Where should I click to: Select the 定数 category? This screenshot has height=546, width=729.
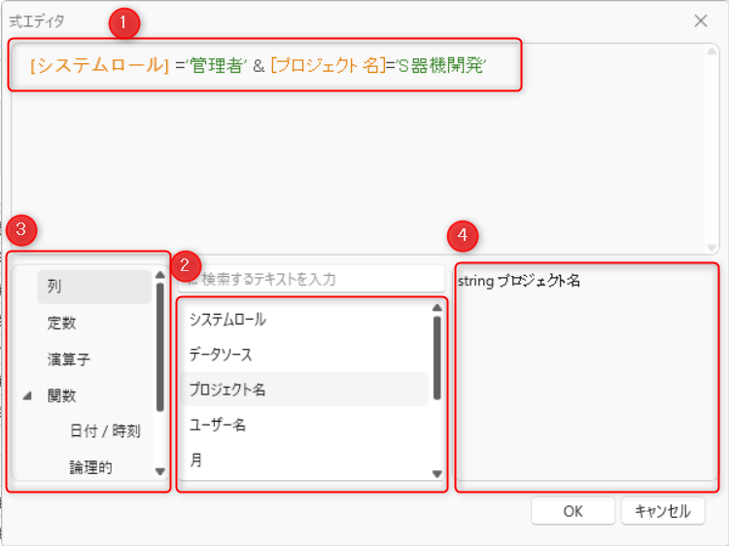pyautogui.click(x=61, y=324)
